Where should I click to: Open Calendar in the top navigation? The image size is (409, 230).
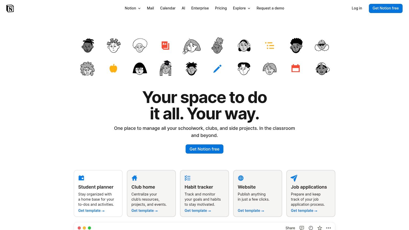coord(168,8)
